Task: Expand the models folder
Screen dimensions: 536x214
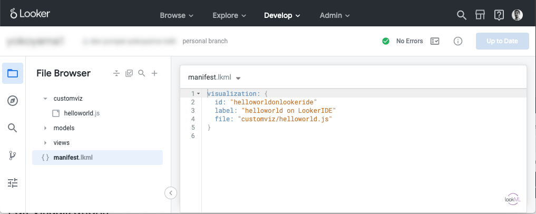Action: [45, 128]
